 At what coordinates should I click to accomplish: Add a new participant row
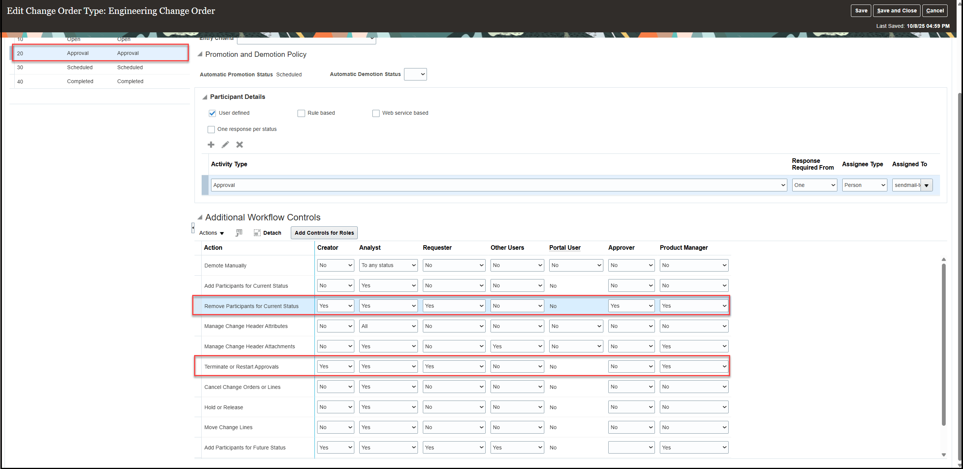point(211,144)
